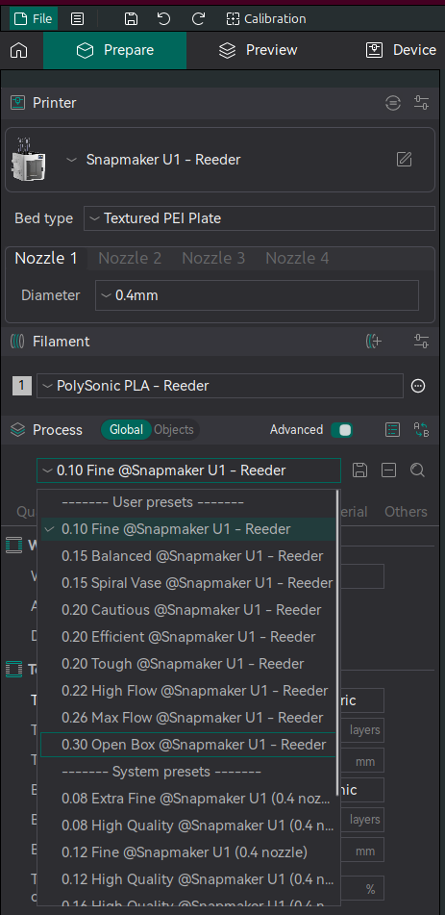
Task: Click the save process preset icon
Action: tap(359, 470)
